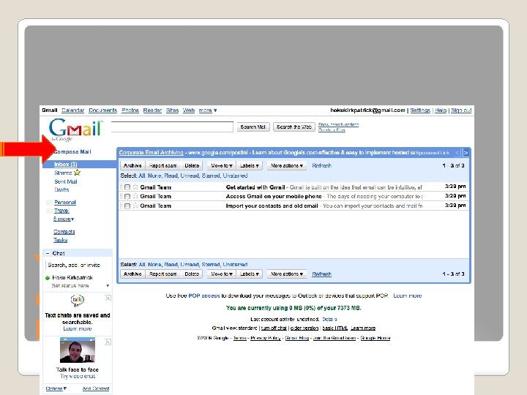
Task: Star the Starred folder icon in sidebar
Action: [78, 173]
